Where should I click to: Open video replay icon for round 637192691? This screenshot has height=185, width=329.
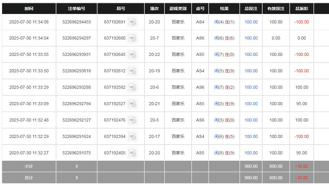pos(132,22)
